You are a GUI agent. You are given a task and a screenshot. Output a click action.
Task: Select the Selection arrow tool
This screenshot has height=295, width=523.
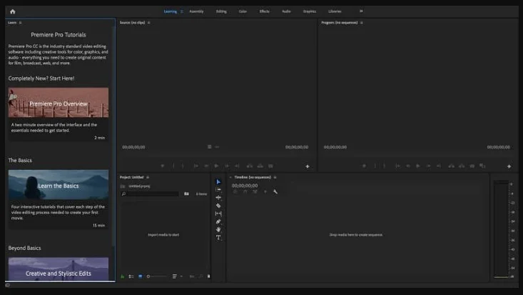tap(218, 181)
